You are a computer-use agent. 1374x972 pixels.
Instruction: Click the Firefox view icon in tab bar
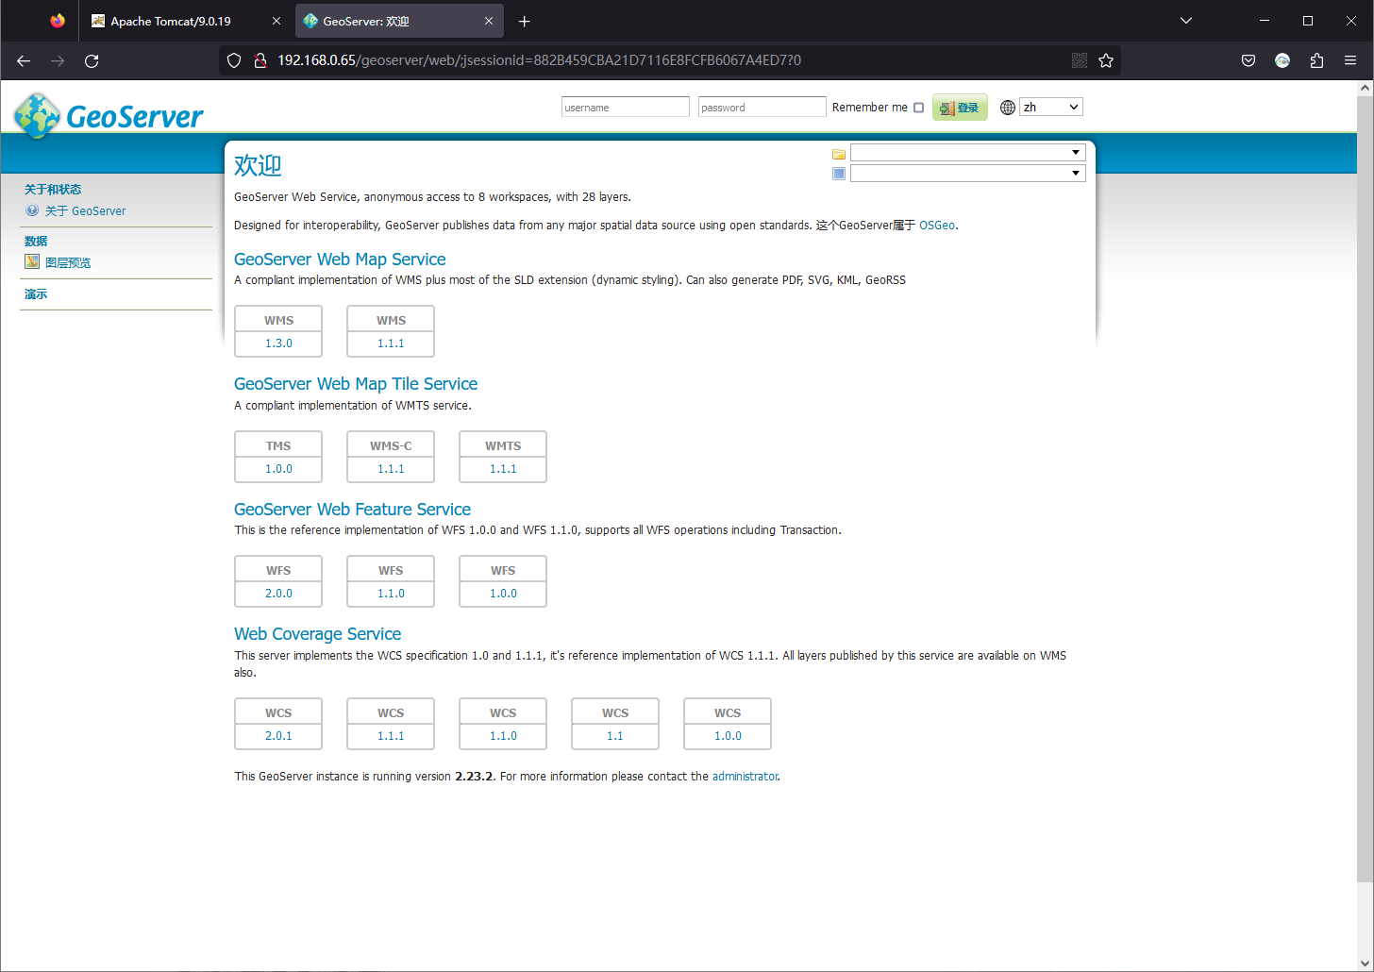coord(58,21)
